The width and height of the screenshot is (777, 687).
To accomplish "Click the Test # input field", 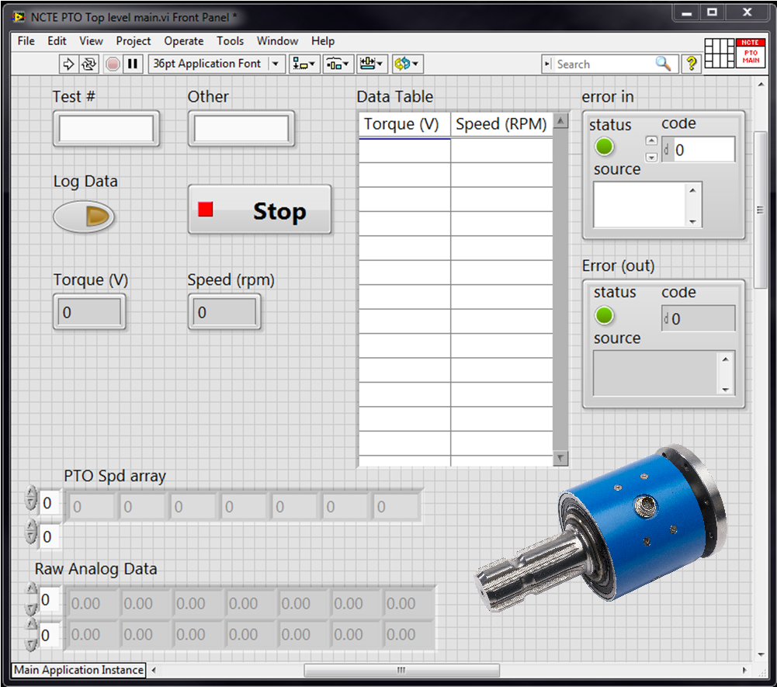I will (106, 129).
